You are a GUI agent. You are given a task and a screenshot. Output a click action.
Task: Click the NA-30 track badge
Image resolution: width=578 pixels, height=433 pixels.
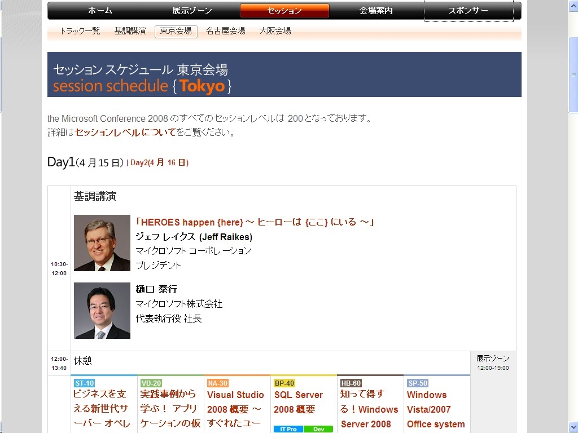point(217,383)
